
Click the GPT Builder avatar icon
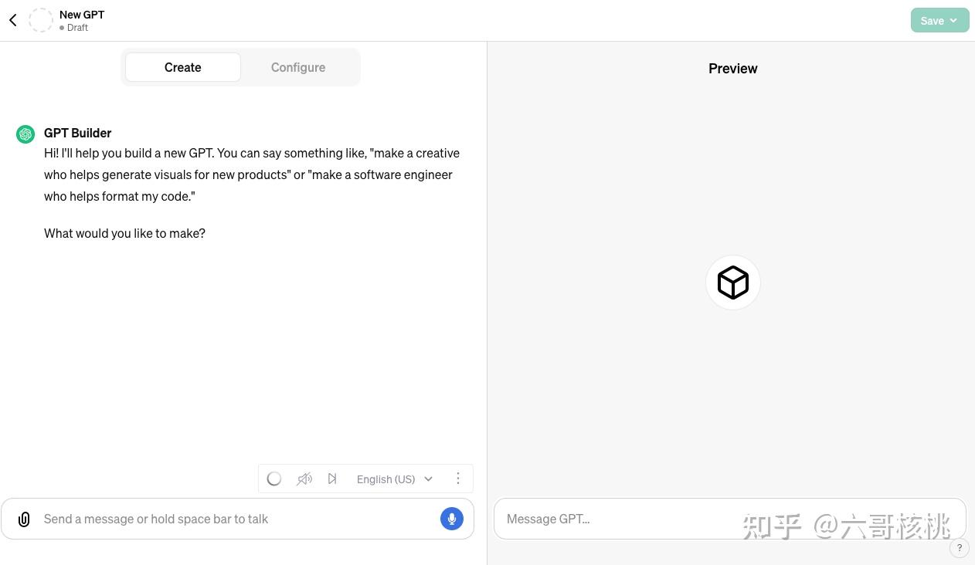[x=25, y=134]
